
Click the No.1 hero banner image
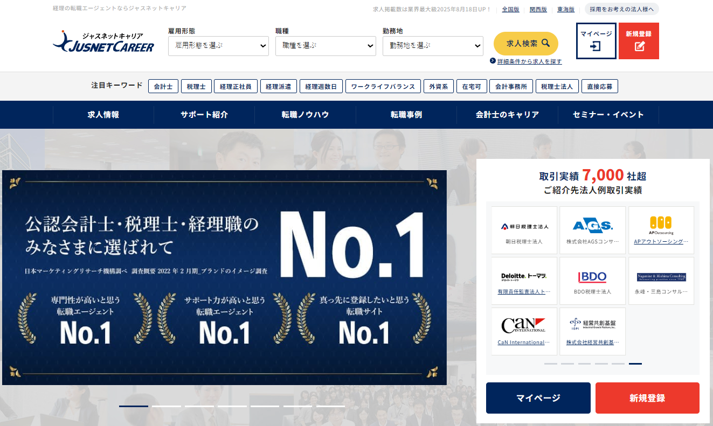(224, 278)
